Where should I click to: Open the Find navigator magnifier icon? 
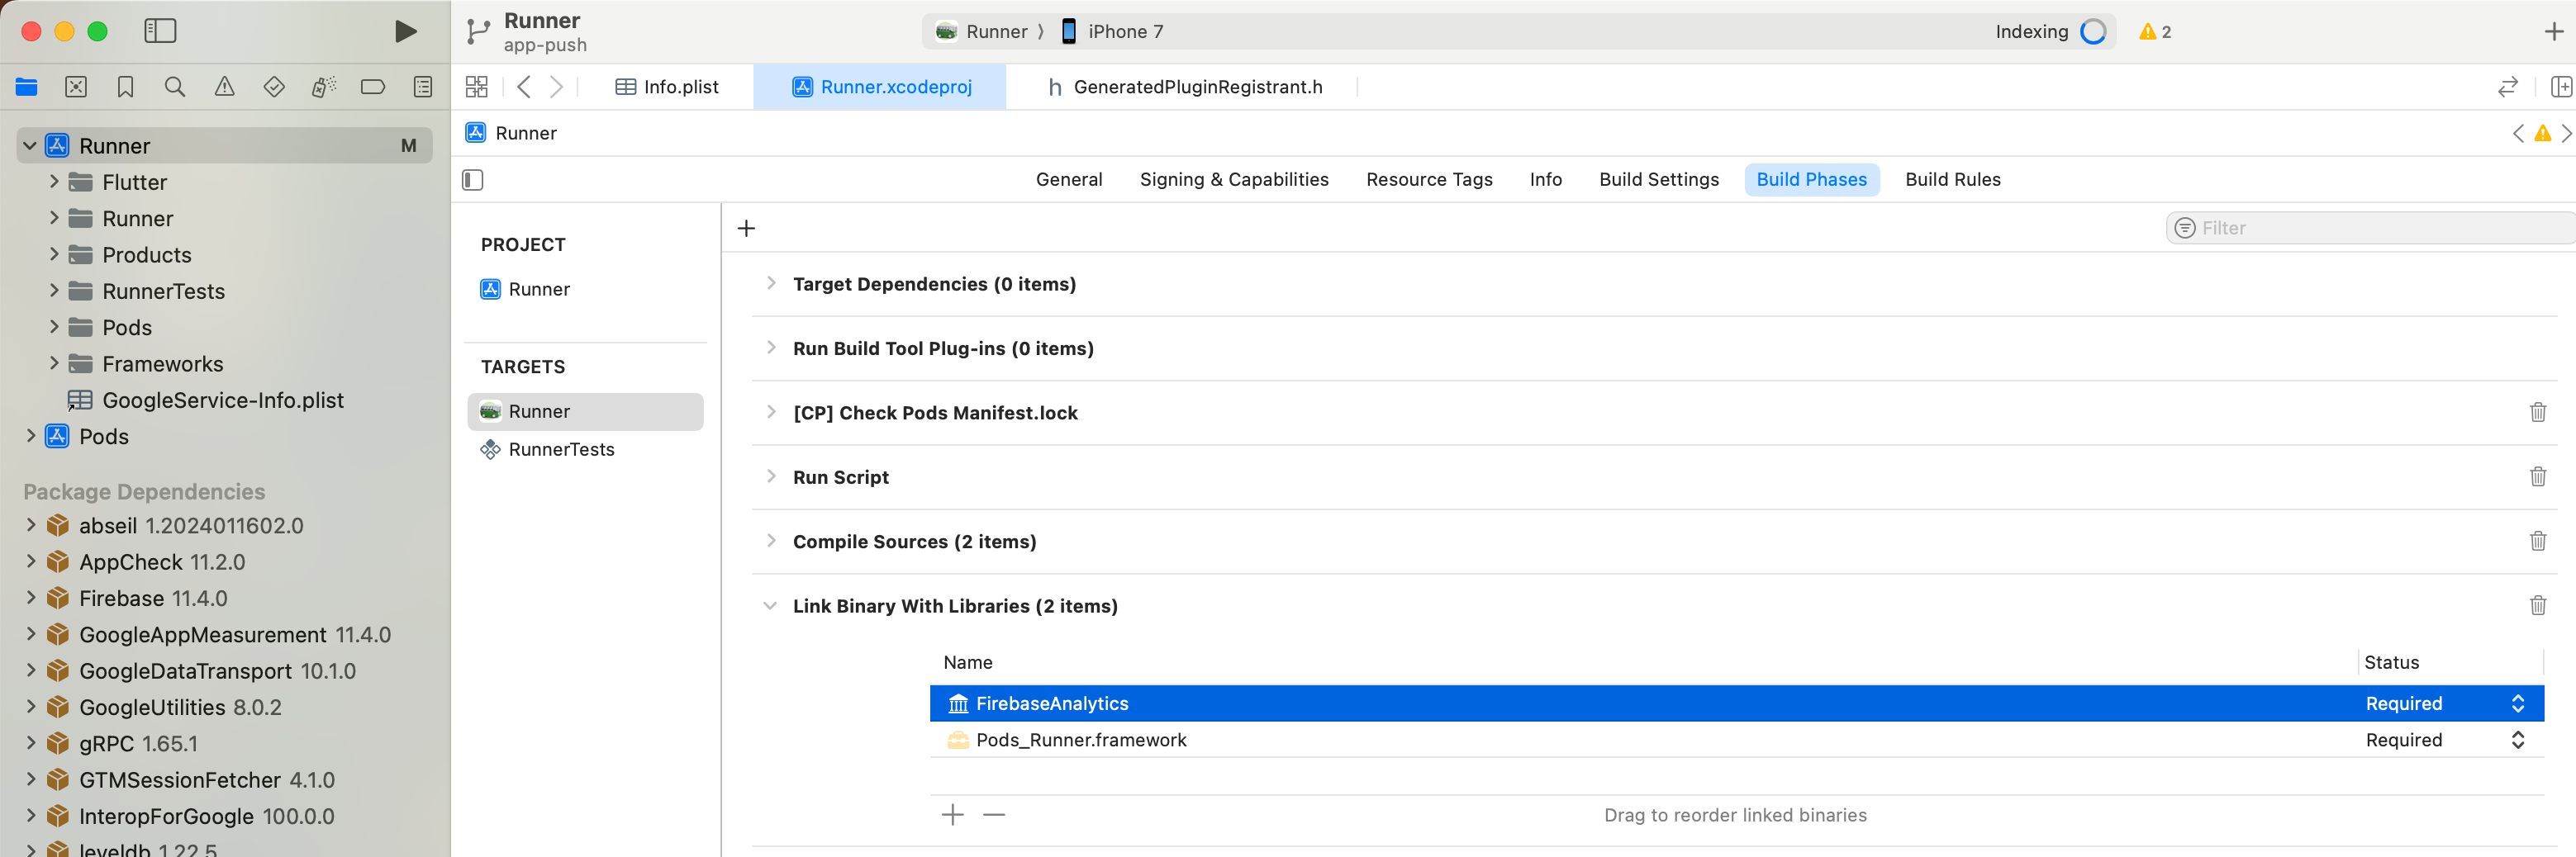pos(175,87)
